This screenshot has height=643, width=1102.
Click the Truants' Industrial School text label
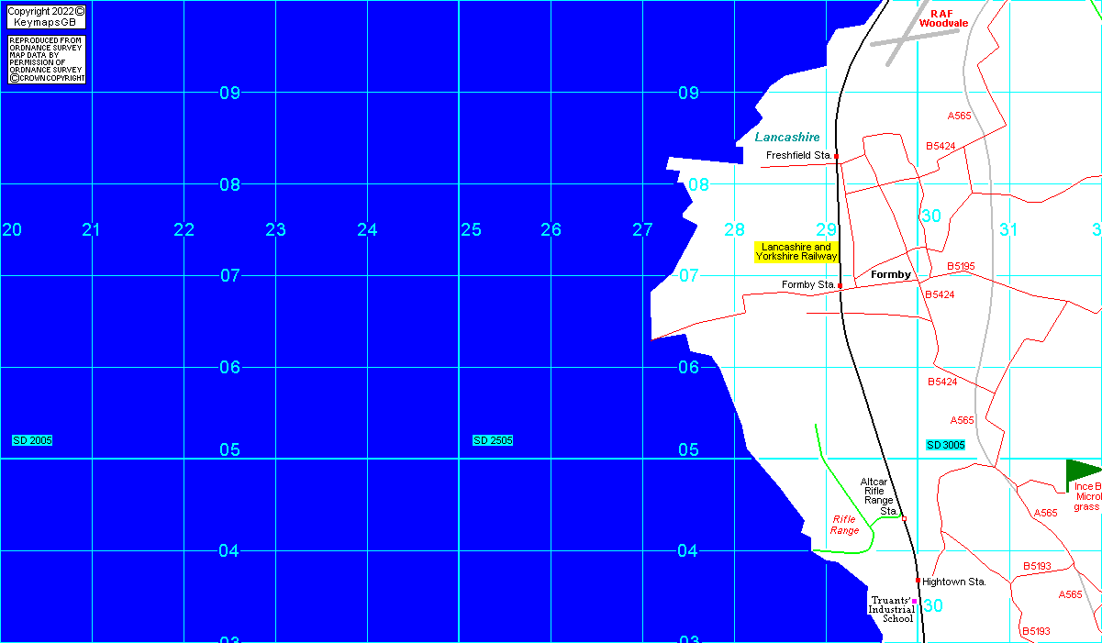click(x=891, y=610)
